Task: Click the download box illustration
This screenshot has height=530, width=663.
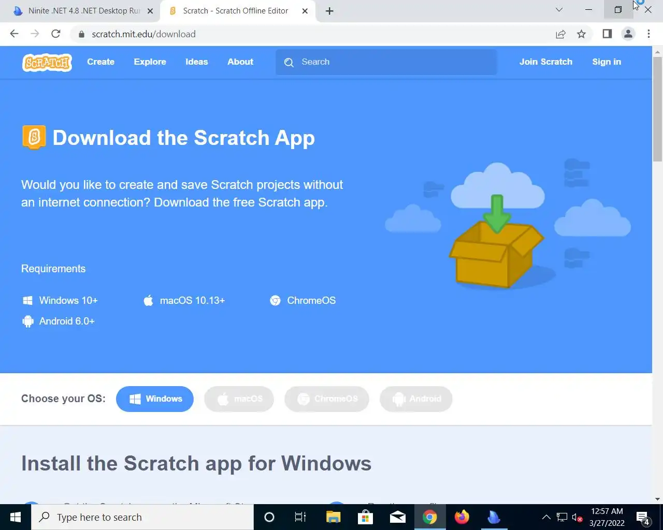Action: (496, 242)
